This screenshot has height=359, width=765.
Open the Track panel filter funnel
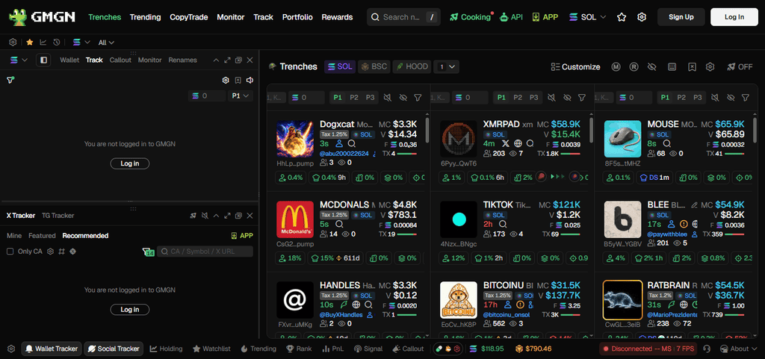(10, 80)
